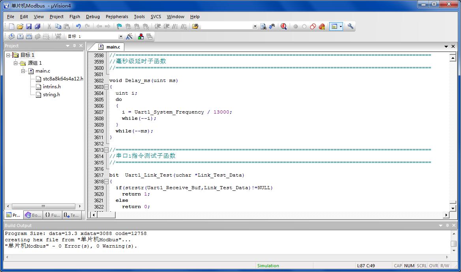Click the Redo arrow icon

click(x=87, y=26)
